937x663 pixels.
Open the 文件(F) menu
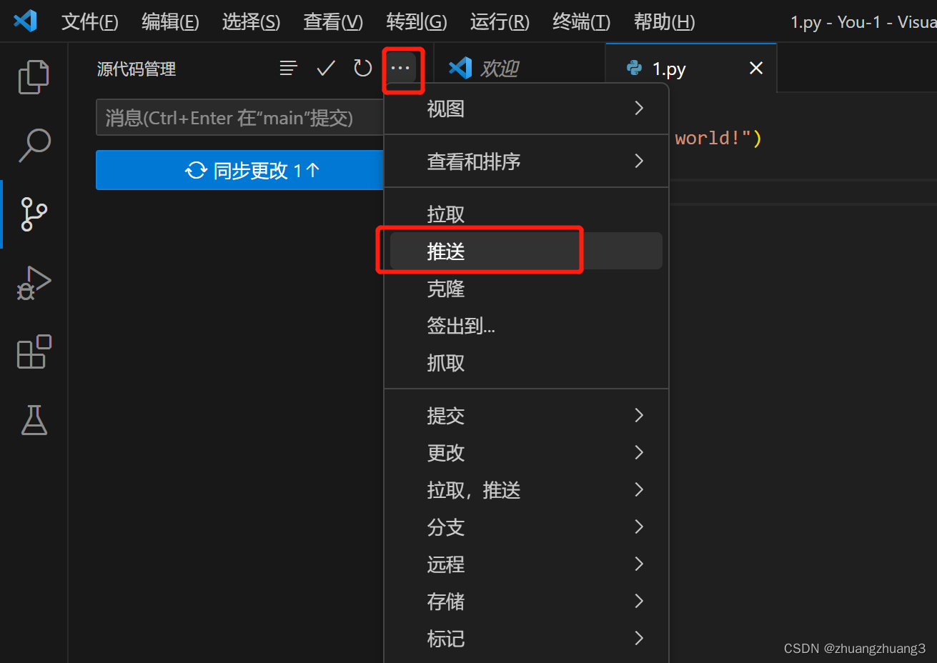[90, 22]
